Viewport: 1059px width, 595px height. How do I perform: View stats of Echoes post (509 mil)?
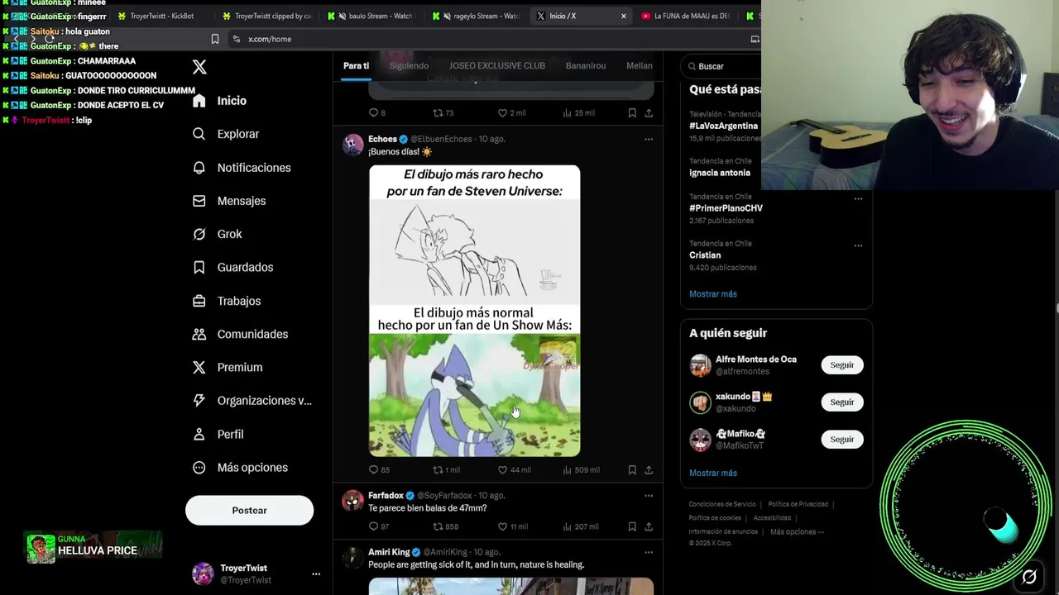coord(581,469)
